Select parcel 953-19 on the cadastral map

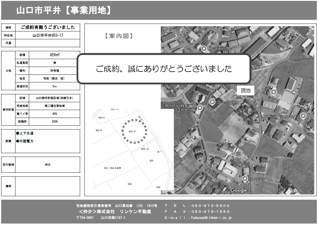pyautogui.click(x=145, y=149)
